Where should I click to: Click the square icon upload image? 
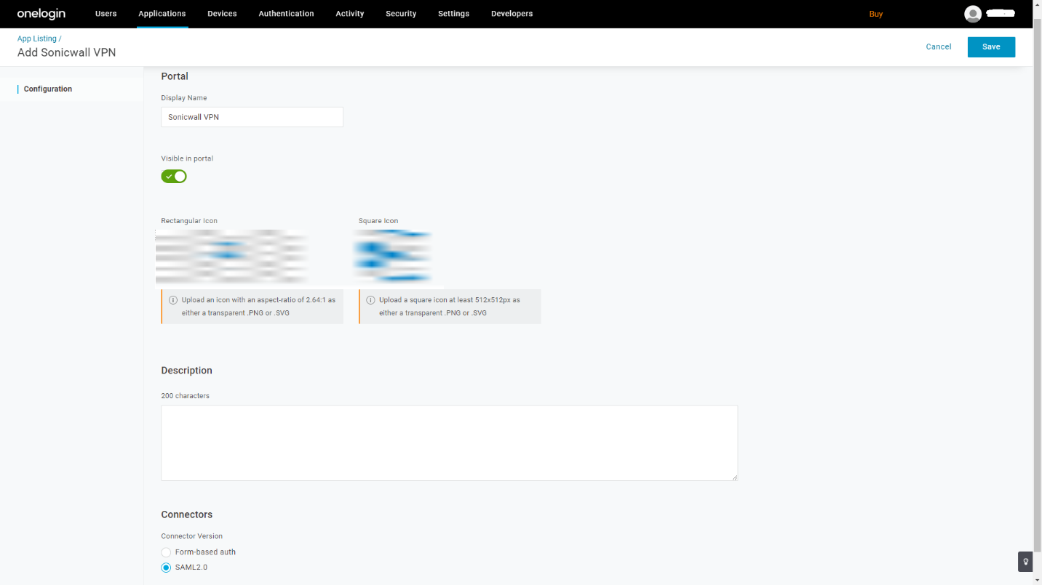point(393,257)
